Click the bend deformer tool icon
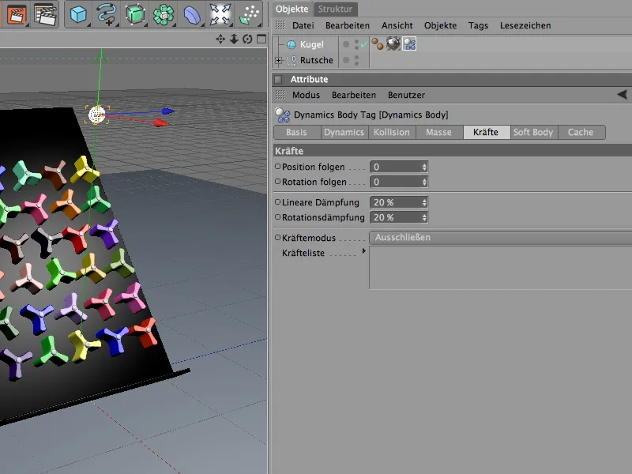The width and height of the screenshot is (632, 474). coord(192,13)
